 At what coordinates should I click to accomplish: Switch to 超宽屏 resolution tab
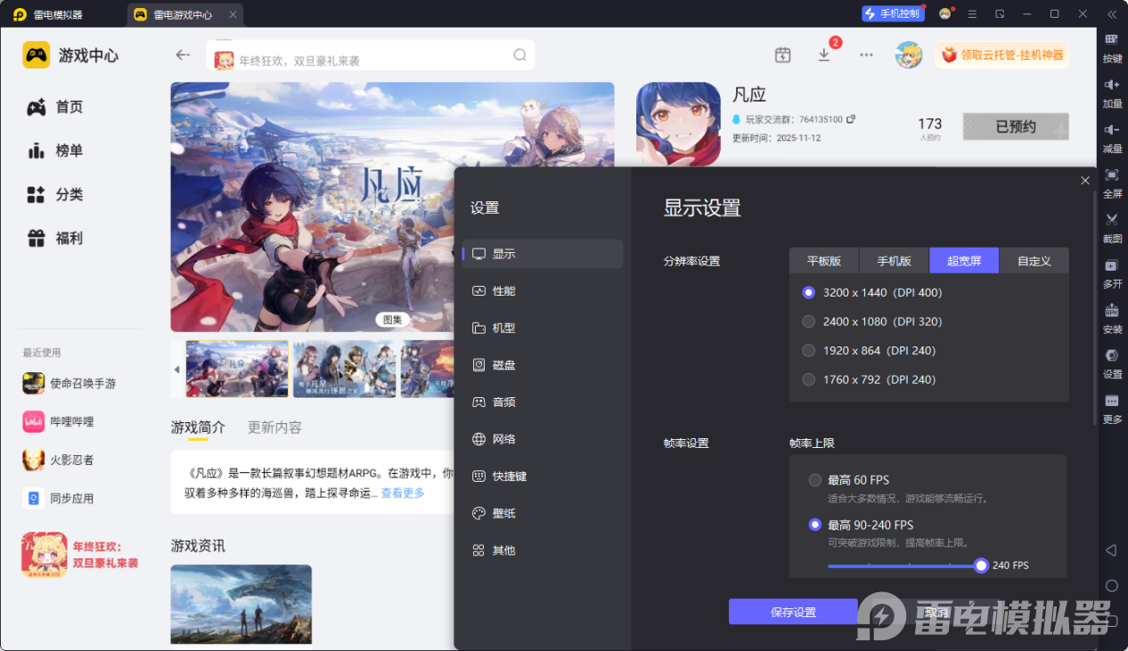point(964,261)
